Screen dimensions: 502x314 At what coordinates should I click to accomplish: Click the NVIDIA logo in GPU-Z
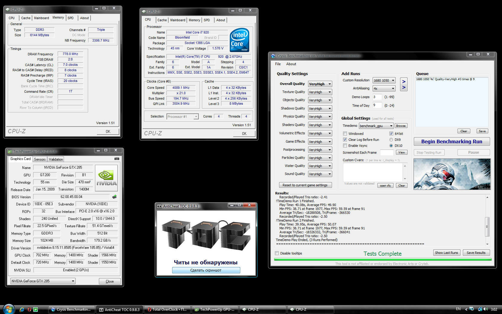click(106, 178)
